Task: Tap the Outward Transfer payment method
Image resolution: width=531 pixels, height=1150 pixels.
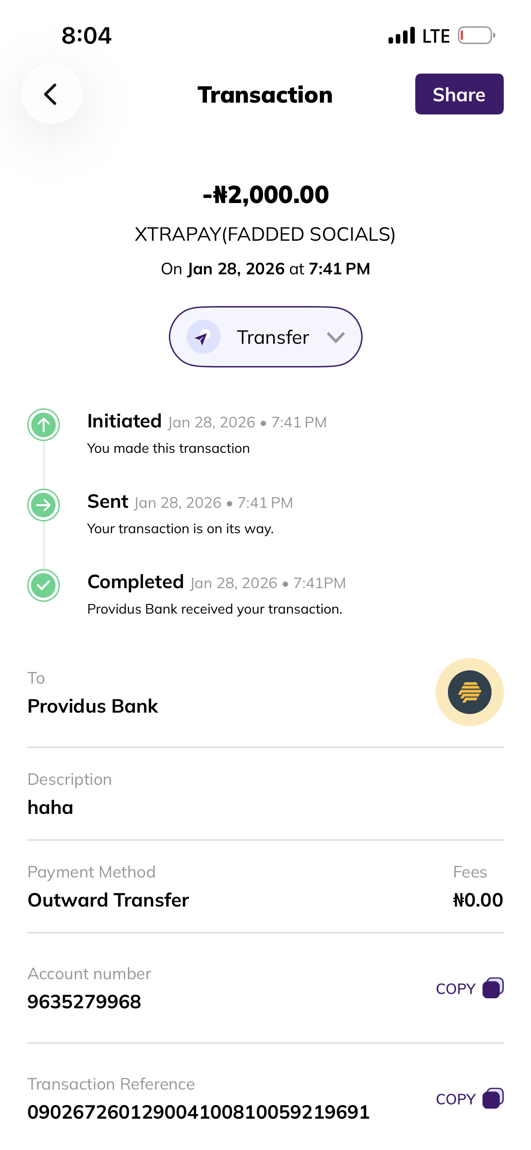Action: click(108, 900)
